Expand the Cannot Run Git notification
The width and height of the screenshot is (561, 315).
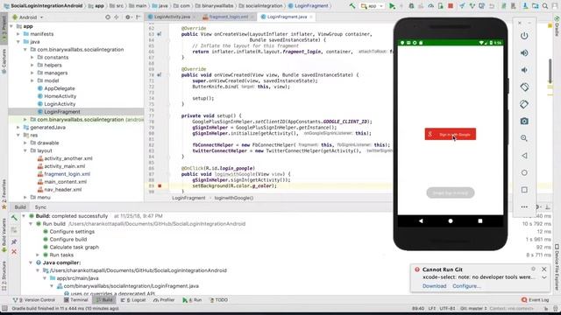point(544,277)
